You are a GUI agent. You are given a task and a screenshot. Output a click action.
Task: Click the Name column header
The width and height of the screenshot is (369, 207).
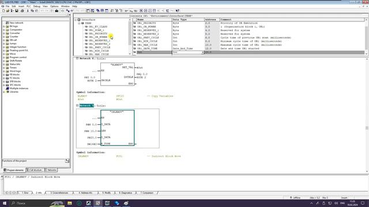(154, 20)
